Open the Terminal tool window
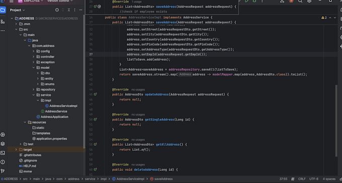This screenshot has width=342, height=183. pyautogui.click(x=3, y=153)
